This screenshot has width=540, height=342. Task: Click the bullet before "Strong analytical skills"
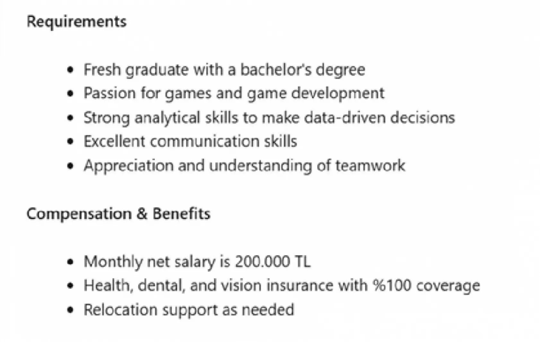71,117
